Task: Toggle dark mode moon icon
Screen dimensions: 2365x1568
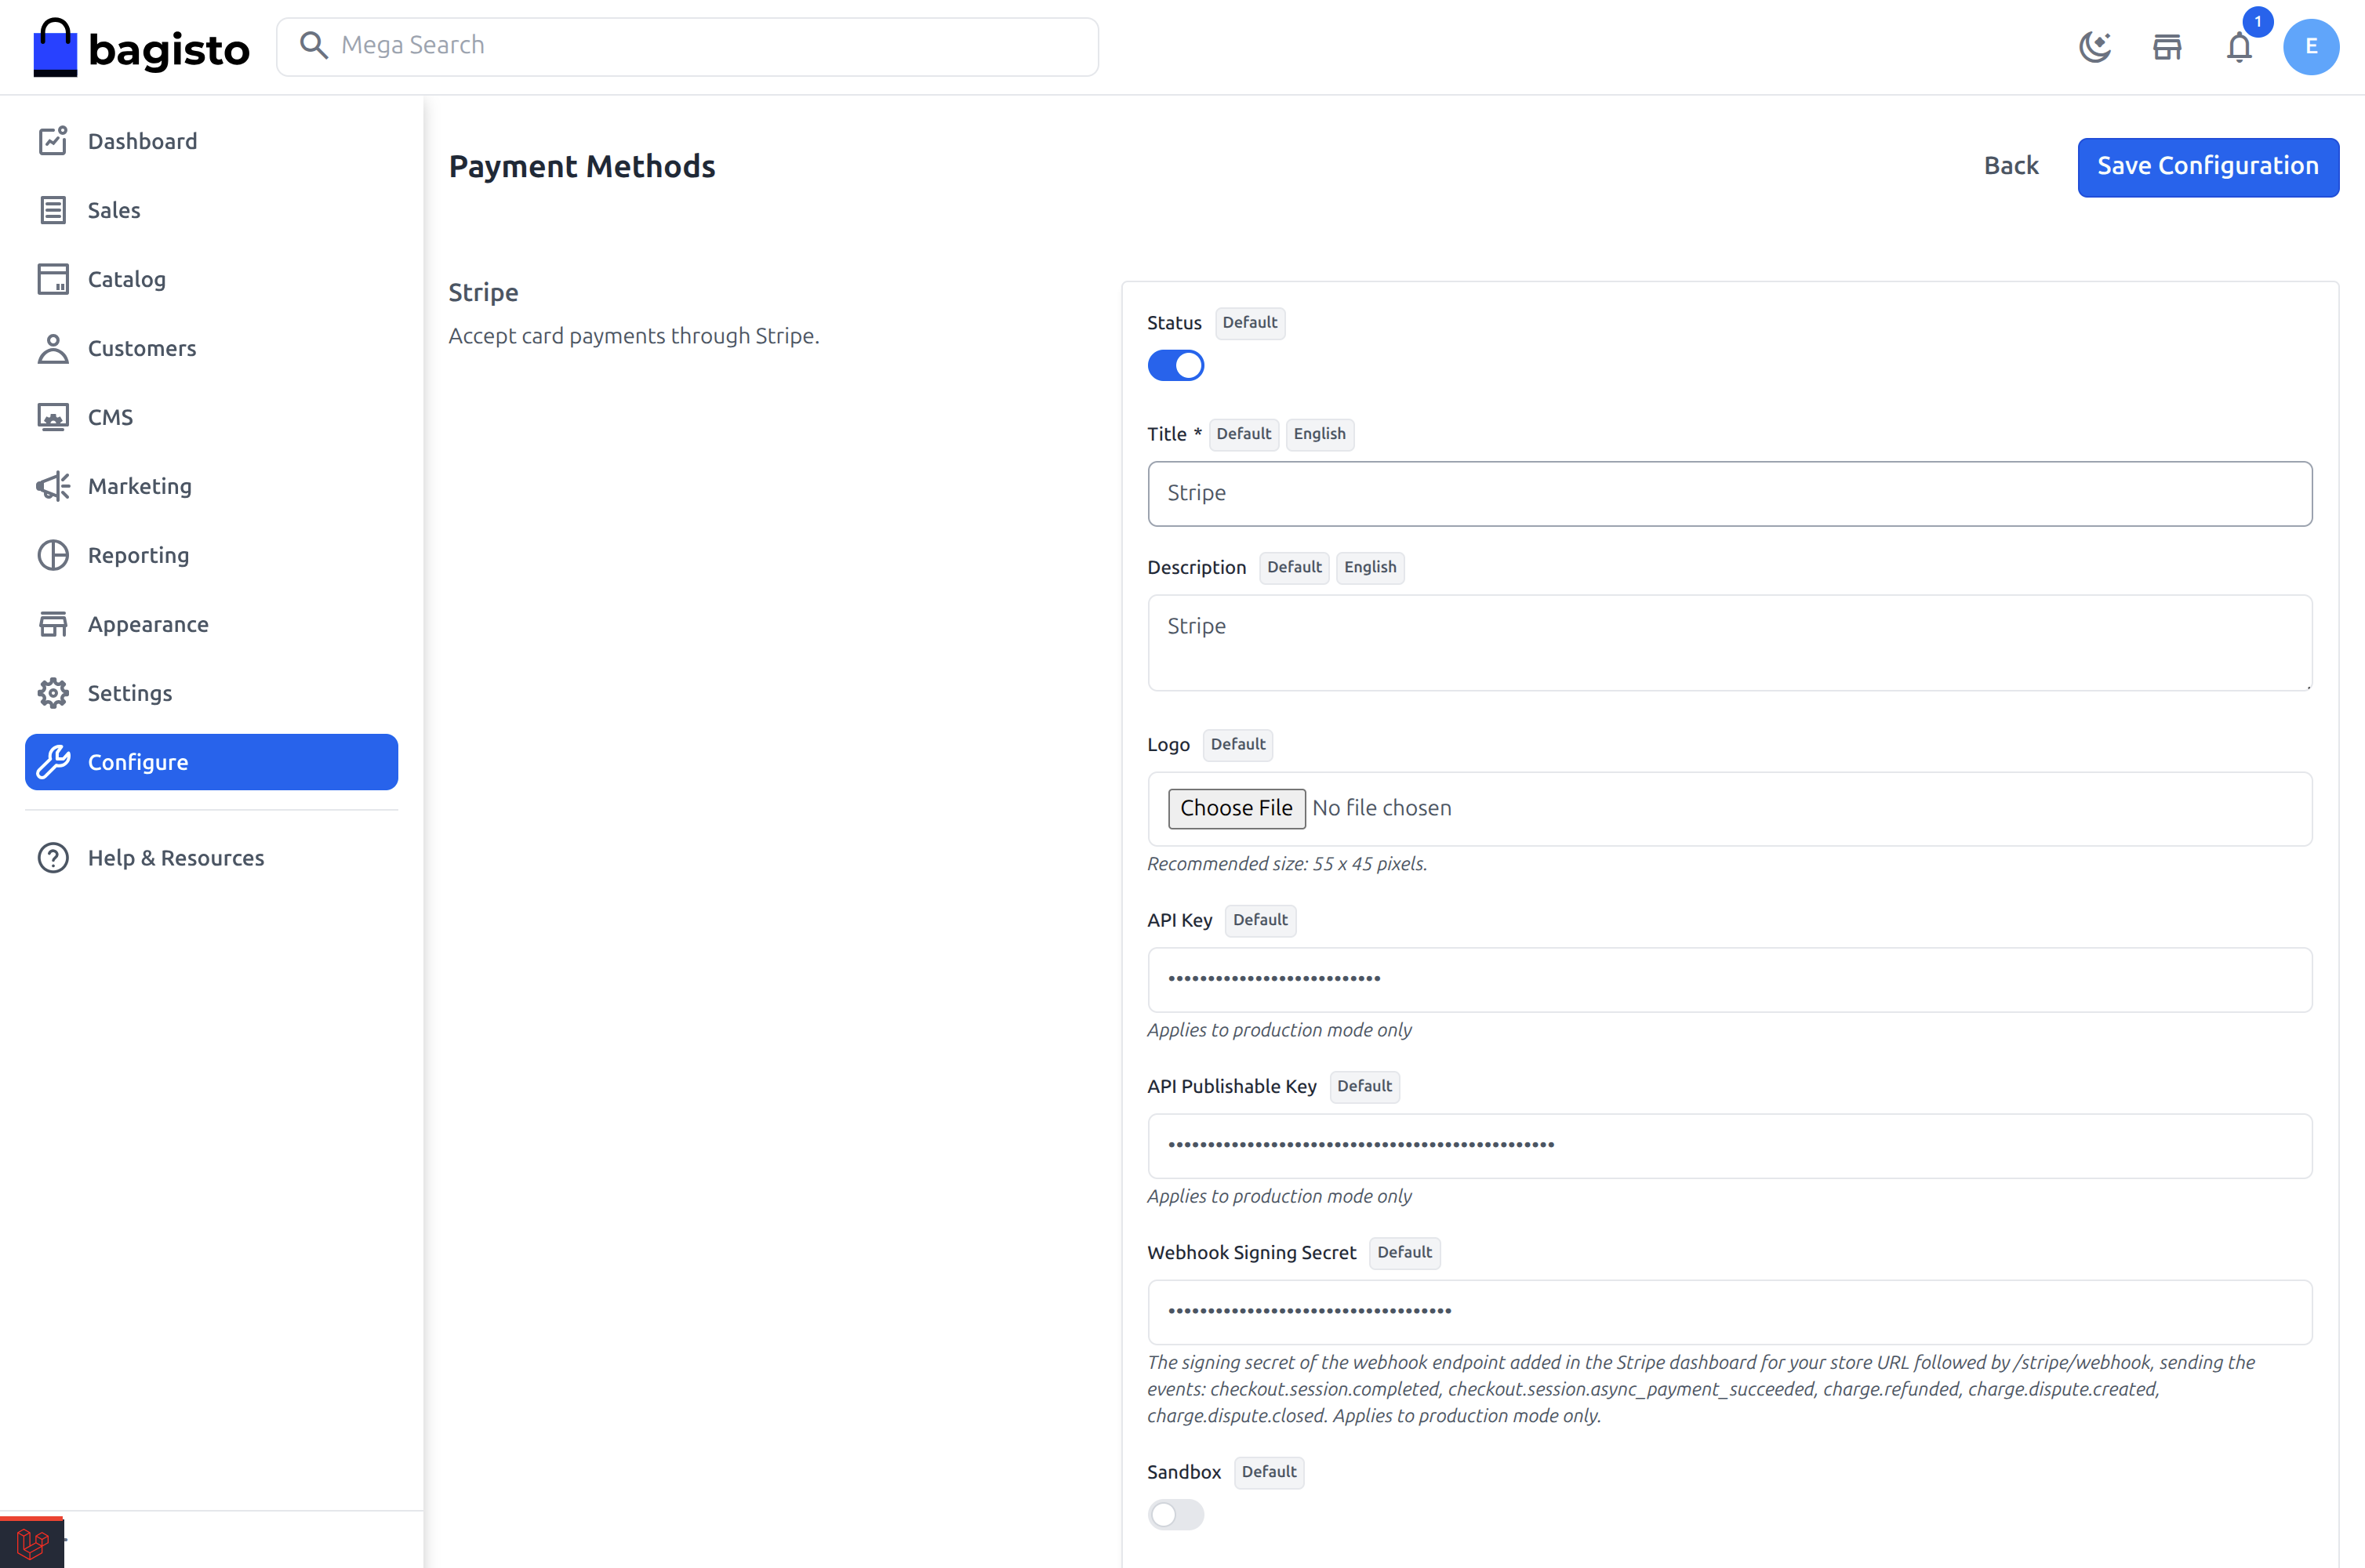Action: (2094, 47)
